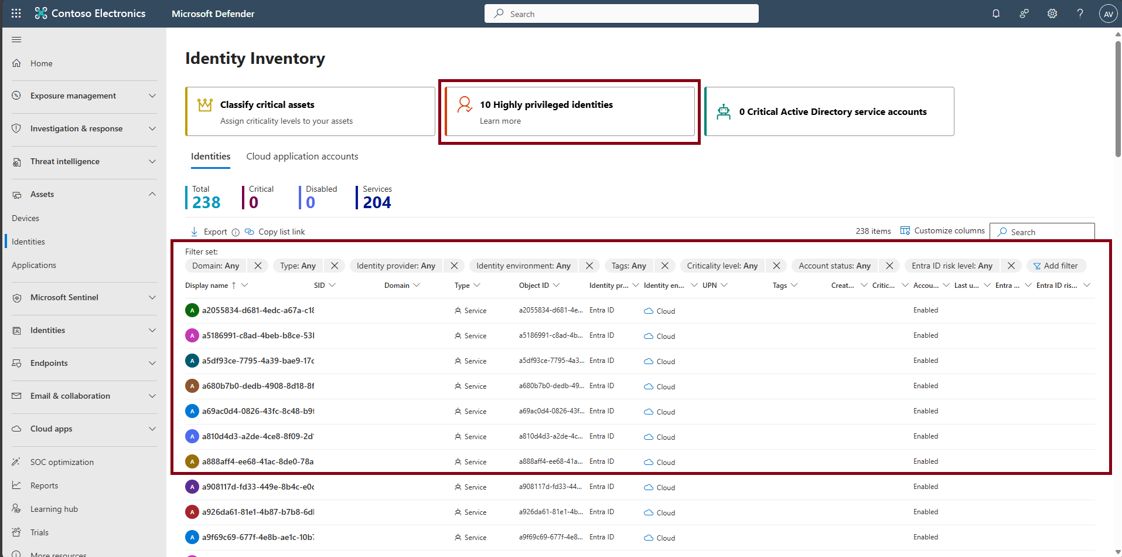This screenshot has height=557, width=1122.
Task: Open the Display name column dropdown
Action: 244,286
